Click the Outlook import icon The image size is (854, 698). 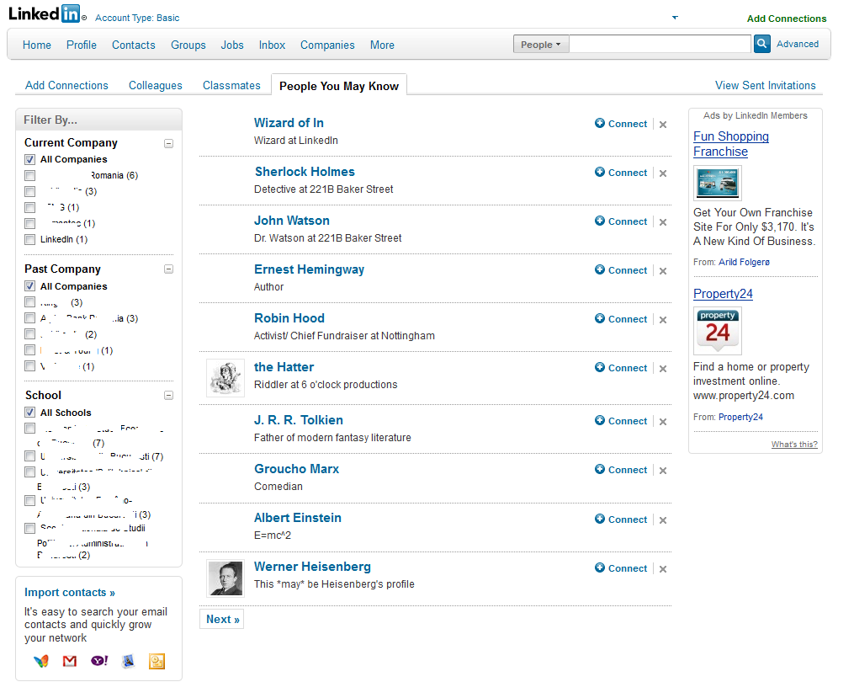pyautogui.click(x=156, y=662)
